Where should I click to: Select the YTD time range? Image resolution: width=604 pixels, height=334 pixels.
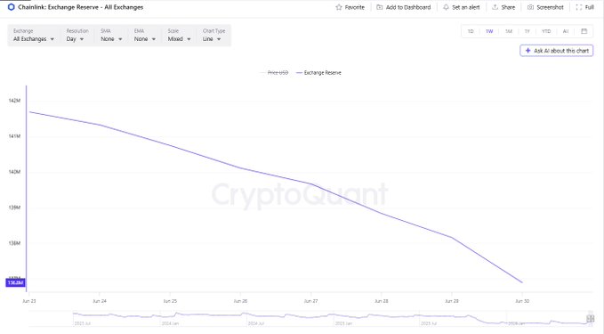click(x=546, y=31)
